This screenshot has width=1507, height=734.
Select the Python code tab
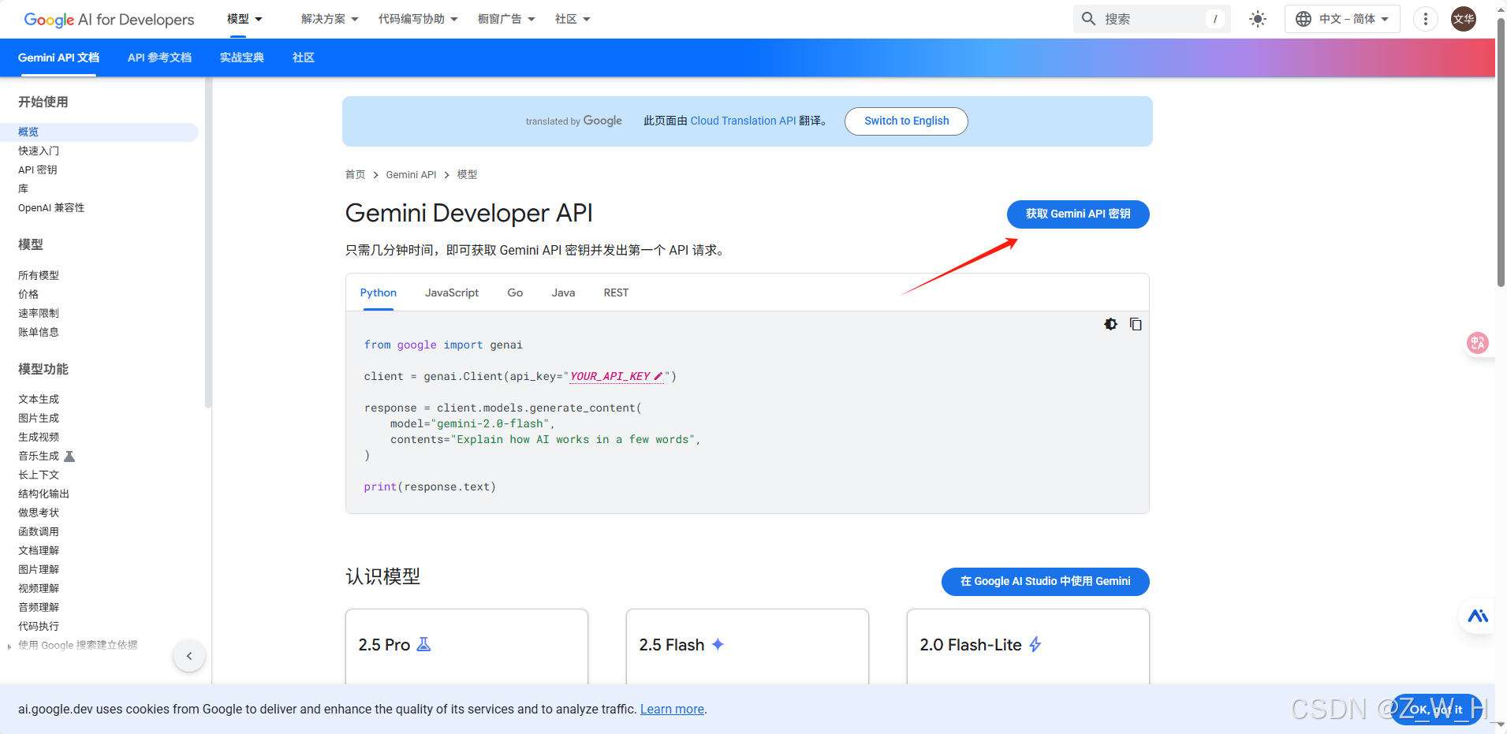click(379, 292)
